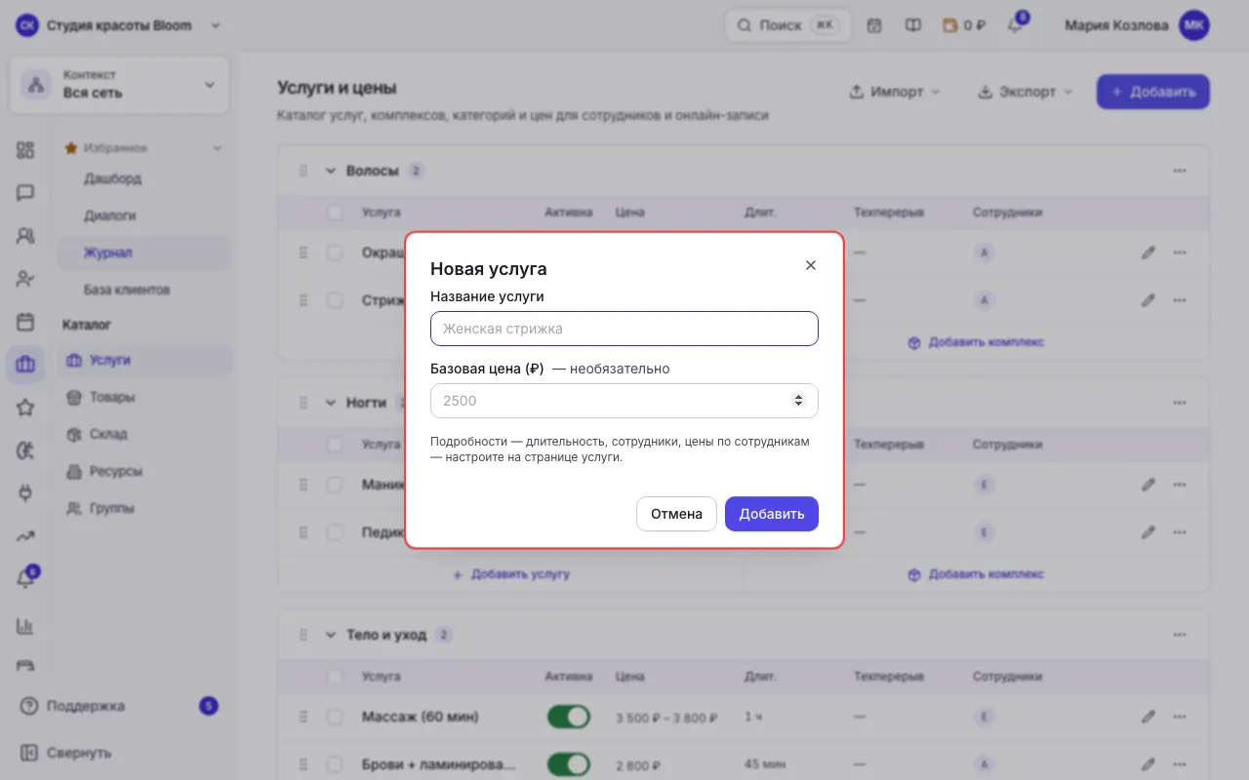Click Добавить услугу under Ногти

pos(511,574)
